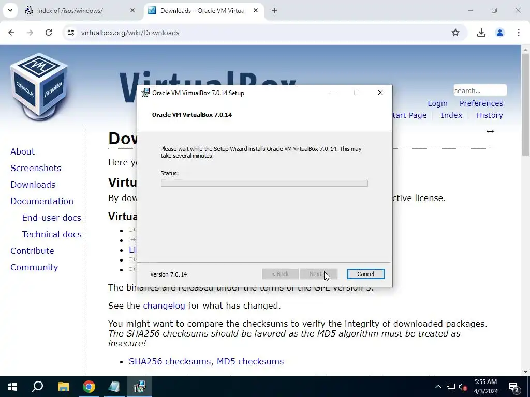Open About in the sidebar

(x=22, y=151)
